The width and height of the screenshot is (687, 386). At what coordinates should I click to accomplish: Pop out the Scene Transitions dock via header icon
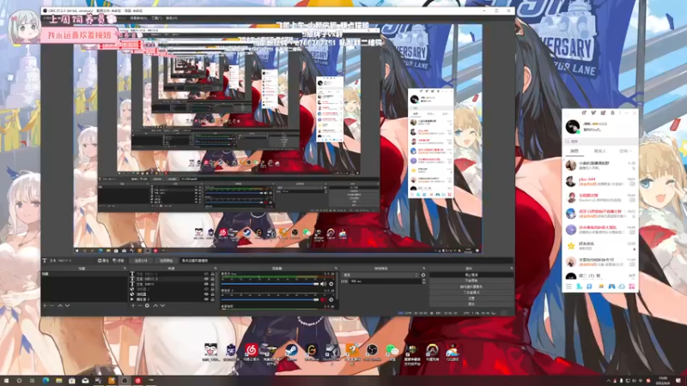(x=423, y=268)
